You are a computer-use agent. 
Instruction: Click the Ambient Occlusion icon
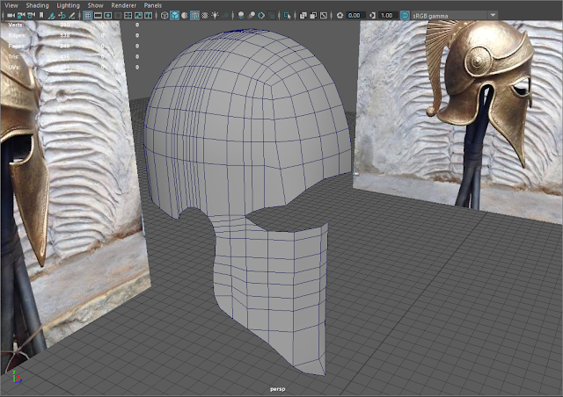pos(241,16)
